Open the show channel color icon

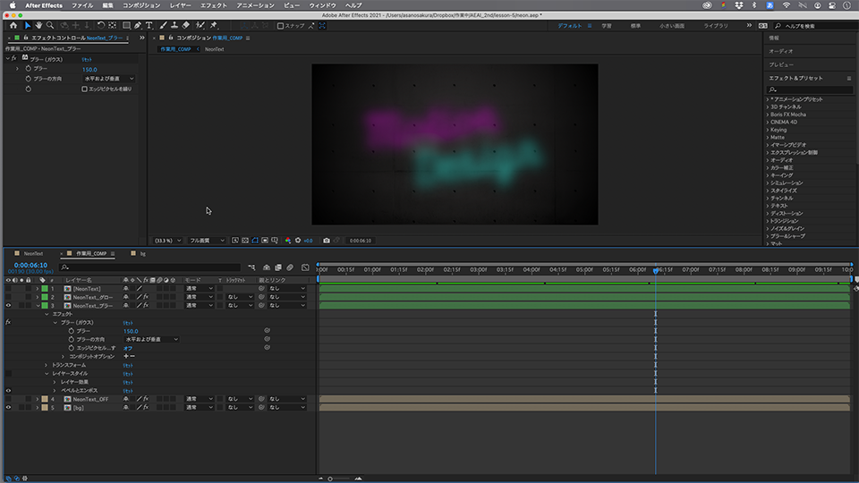pyautogui.click(x=287, y=241)
